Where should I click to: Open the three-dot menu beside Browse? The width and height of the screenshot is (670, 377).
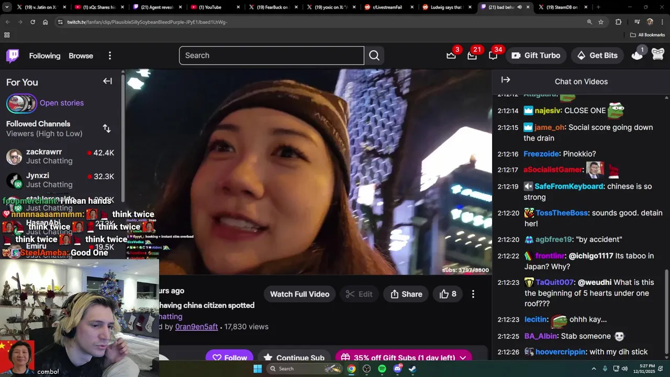click(x=109, y=56)
